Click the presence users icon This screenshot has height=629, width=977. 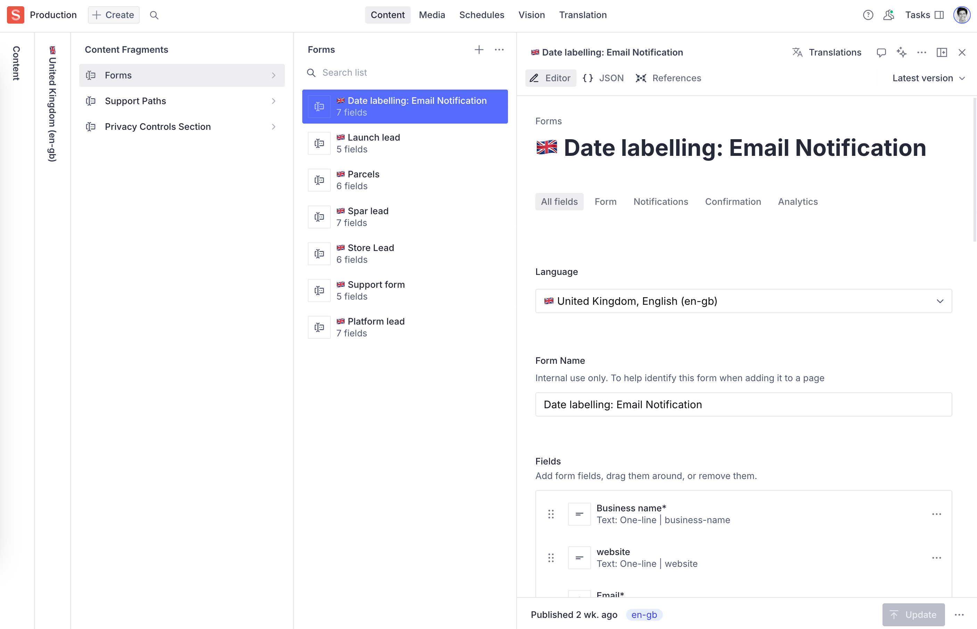888,15
